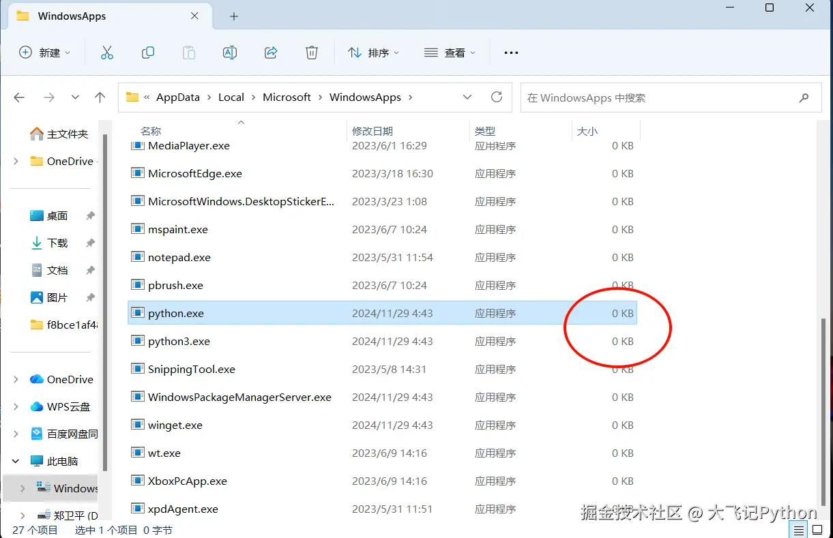This screenshot has width=833, height=538.
Task: Expand the 郑卫平 (D drive tree node
Action: pos(23,515)
